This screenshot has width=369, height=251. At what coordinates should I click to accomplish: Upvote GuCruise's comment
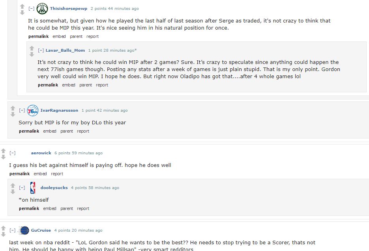point(3,228)
